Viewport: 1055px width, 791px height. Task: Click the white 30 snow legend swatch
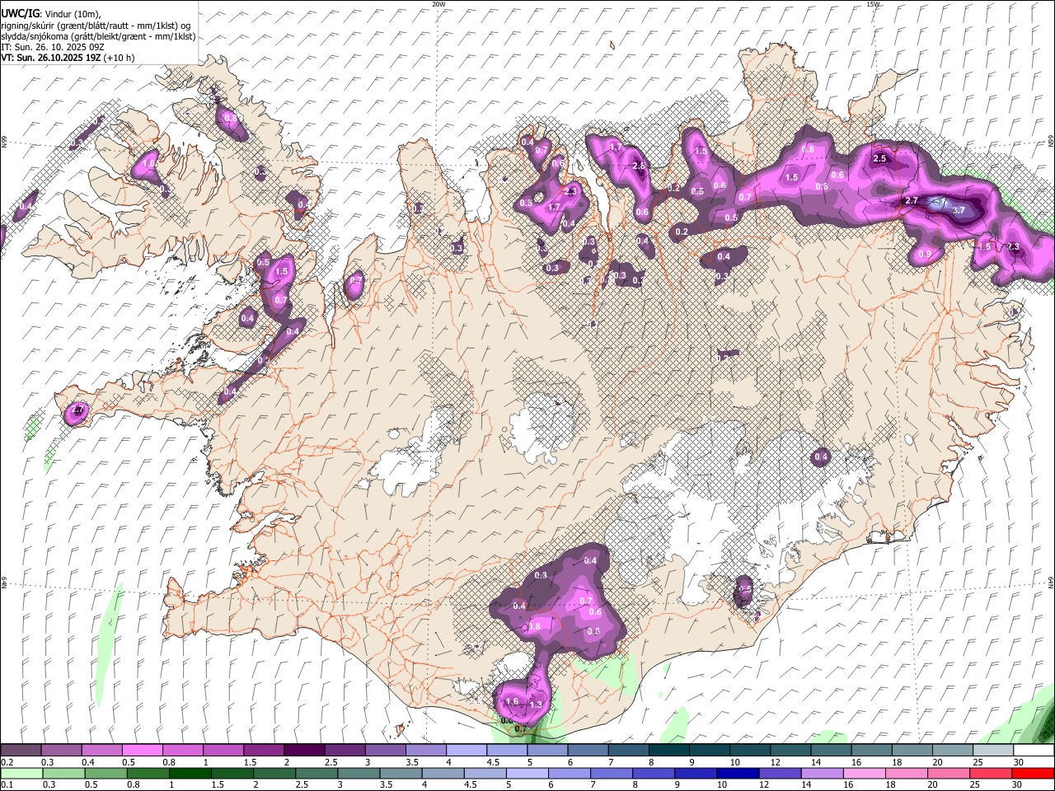point(1034,751)
